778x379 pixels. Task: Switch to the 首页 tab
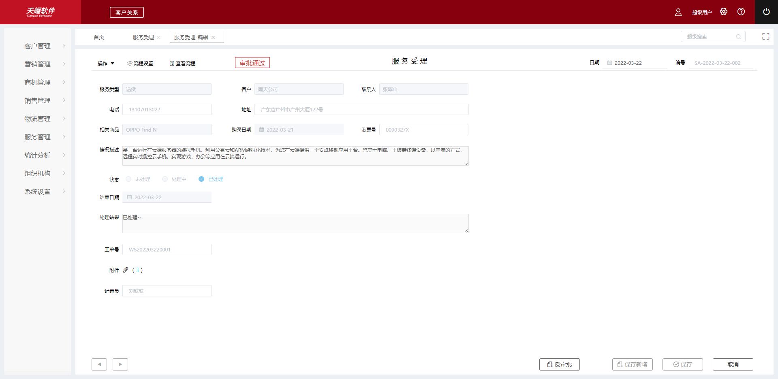pyautogui.click(x=99, y=37)
